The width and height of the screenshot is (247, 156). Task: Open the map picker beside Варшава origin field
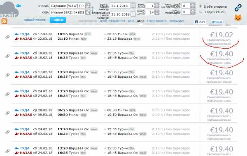click(87, 6)
